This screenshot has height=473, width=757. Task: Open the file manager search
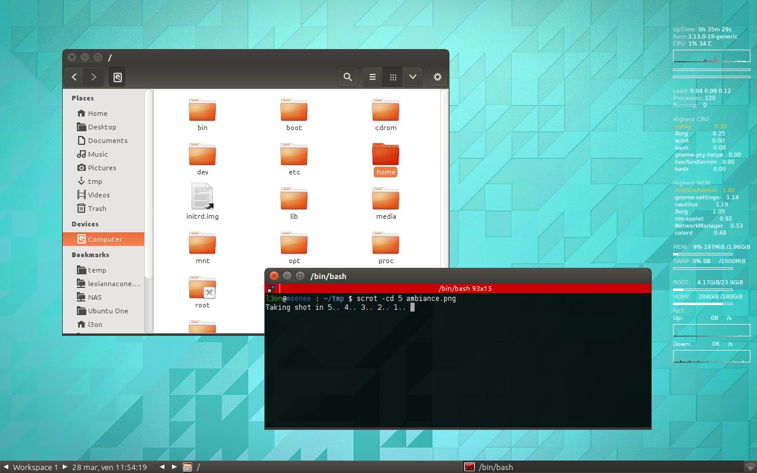348,77
